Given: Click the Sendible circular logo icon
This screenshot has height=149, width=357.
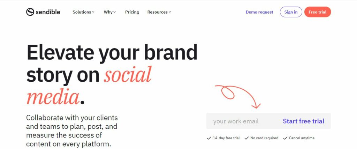Looking at the screenshot, I should [x=30, y=12].
